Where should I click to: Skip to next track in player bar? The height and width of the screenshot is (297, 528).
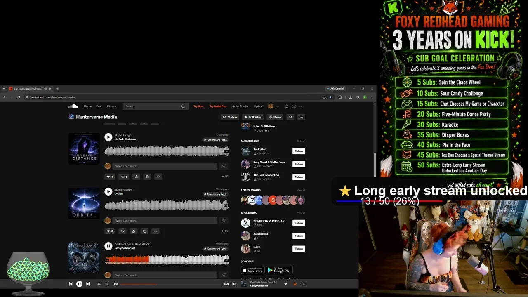click(x=88, y=284)
